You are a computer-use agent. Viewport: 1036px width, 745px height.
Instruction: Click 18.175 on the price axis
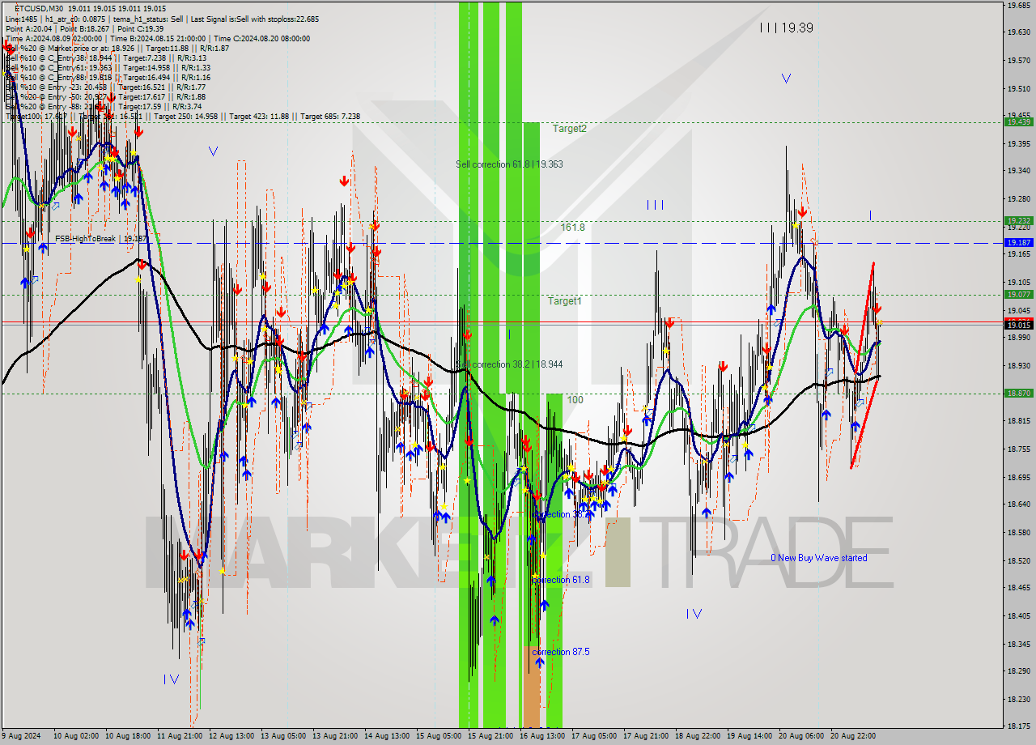click(1017, 726)
